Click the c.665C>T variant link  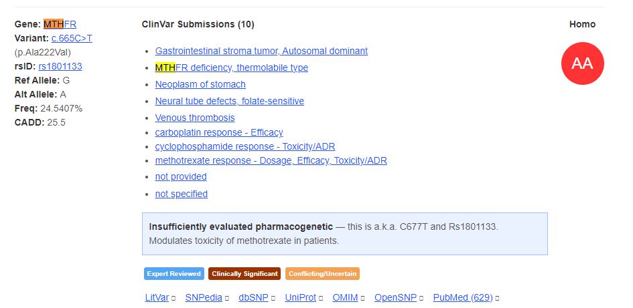click(x=72, y=38)
